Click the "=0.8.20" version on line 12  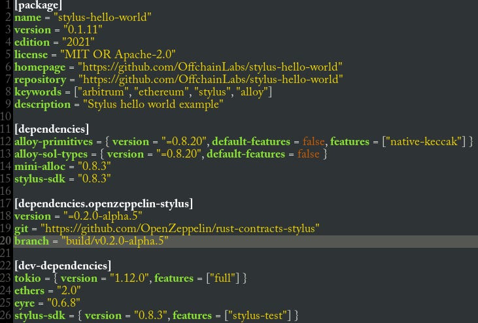coord(184,142)
